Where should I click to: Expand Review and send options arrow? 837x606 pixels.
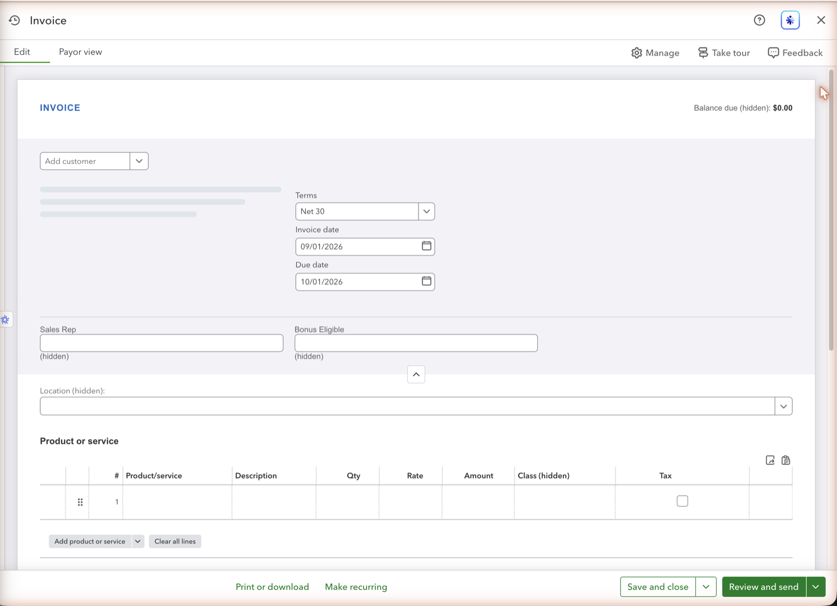click(x=816, y=587)
